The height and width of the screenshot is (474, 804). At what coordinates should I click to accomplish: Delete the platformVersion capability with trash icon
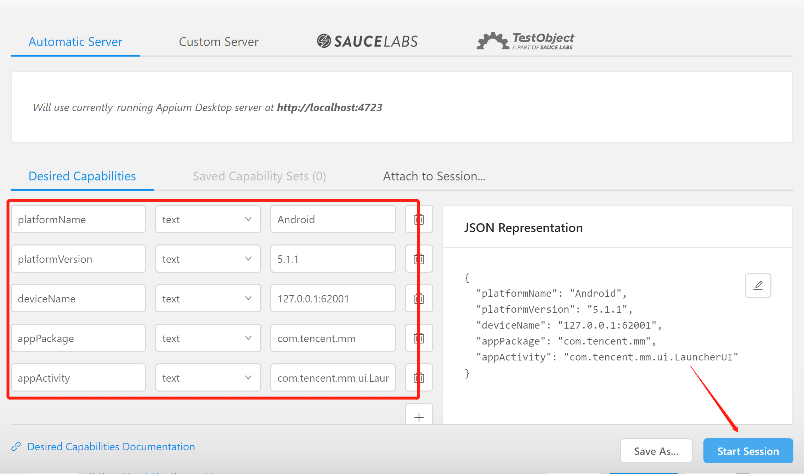click(x=419, y=259)
